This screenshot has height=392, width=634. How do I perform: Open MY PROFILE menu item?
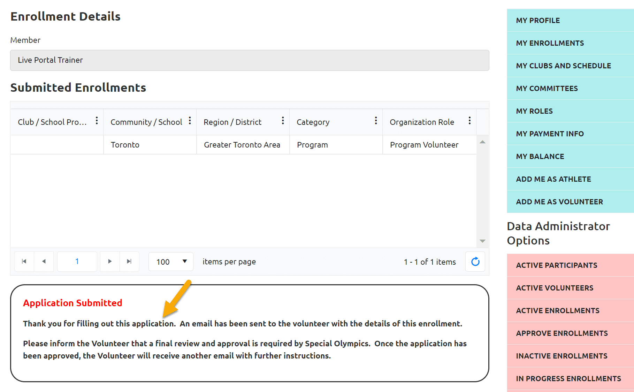570,21
